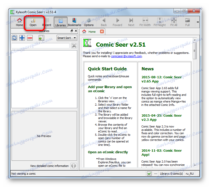Open the Smart Sort dropdown

pyautogui.click(x=67, y=38)
